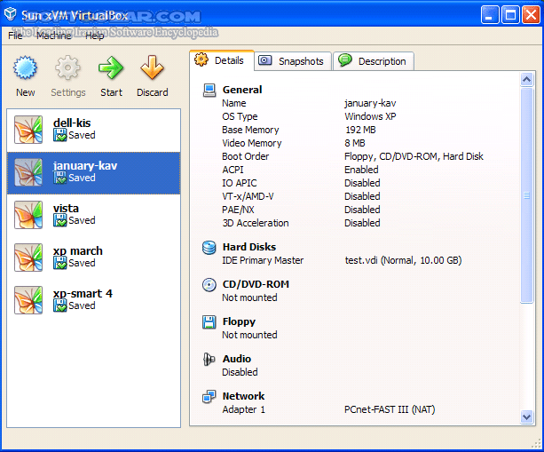Close the VirtualBox window
The height and width of the screenshot is (452, 544).
(531, 14)
